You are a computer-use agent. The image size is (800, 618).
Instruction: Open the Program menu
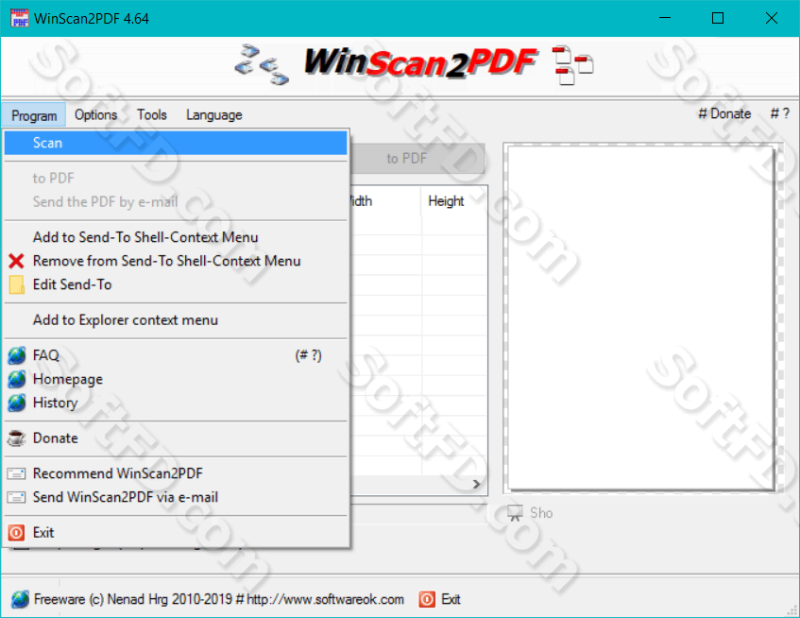34,115
